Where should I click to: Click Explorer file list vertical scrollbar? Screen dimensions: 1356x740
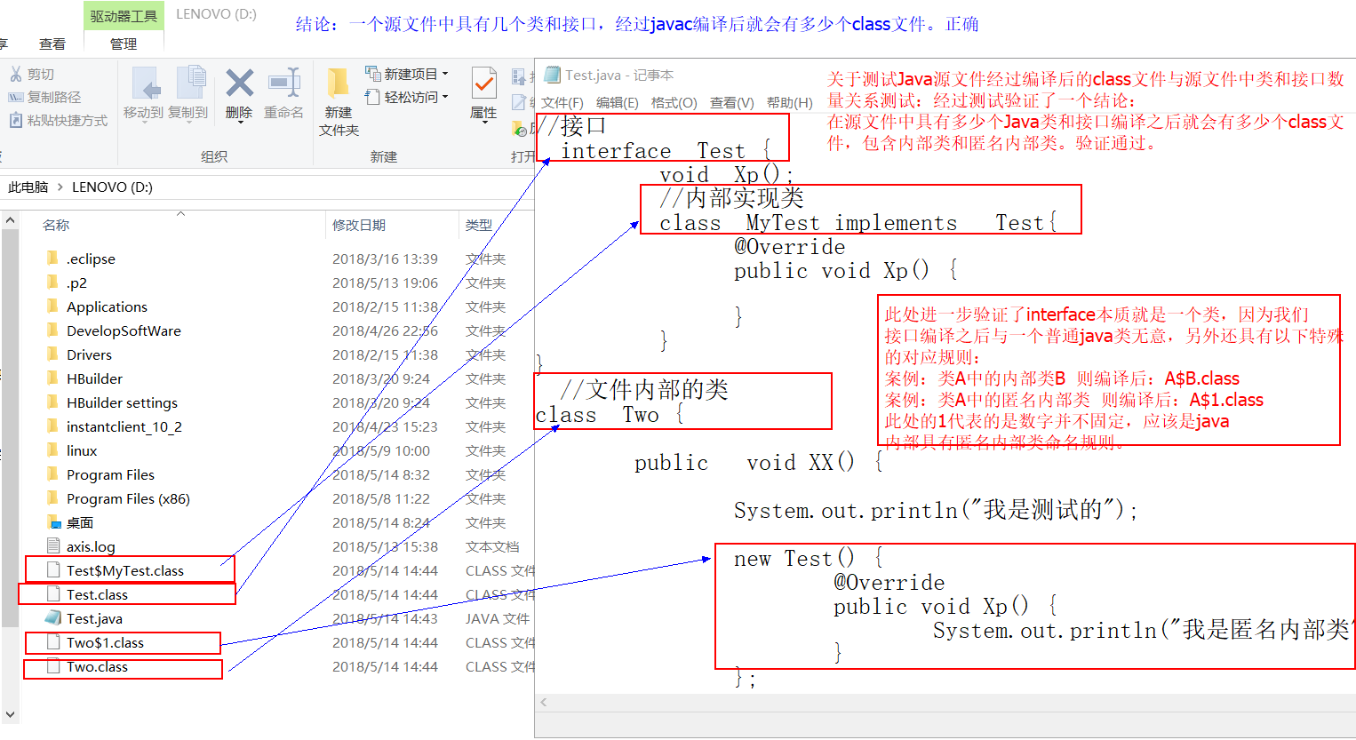tap(10, 426)
